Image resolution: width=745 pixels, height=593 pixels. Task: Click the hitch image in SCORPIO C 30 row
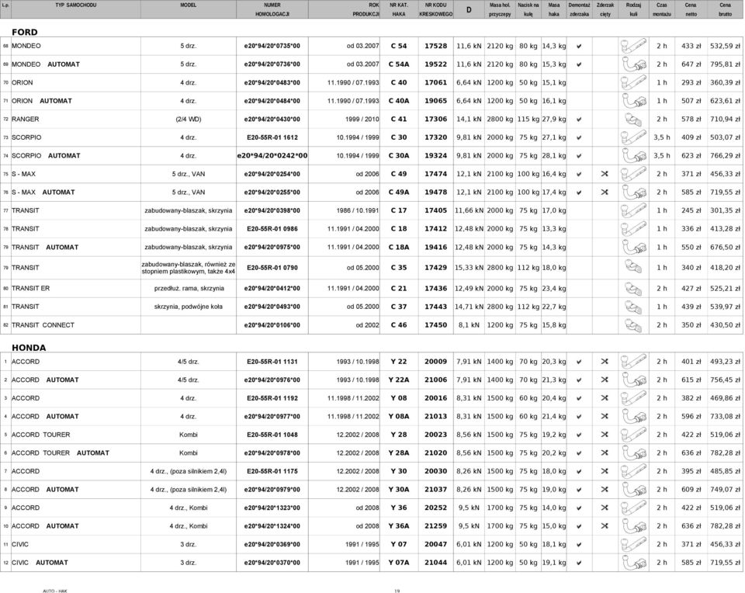[x=633, y=137]
